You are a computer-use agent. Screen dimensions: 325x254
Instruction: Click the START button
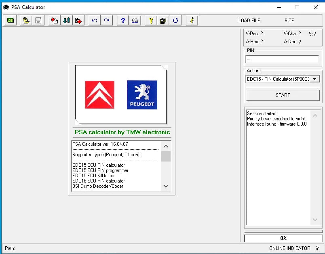(283, 95)
